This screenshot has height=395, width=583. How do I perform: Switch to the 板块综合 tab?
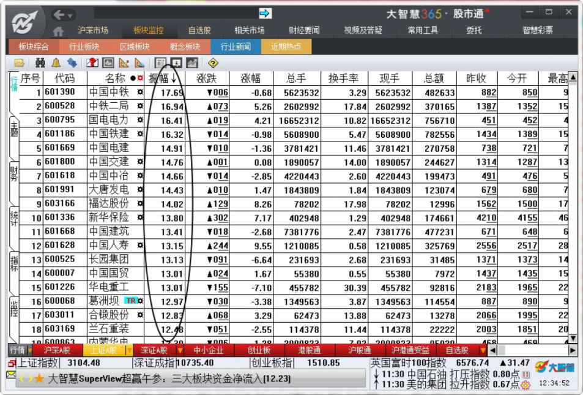coord(34,47)
